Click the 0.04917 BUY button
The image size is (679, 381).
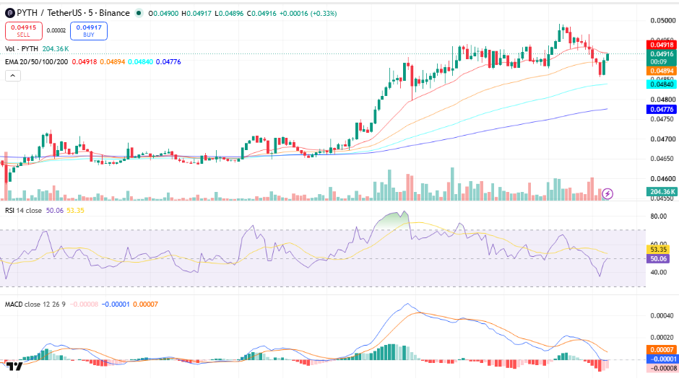click(89, 31)
